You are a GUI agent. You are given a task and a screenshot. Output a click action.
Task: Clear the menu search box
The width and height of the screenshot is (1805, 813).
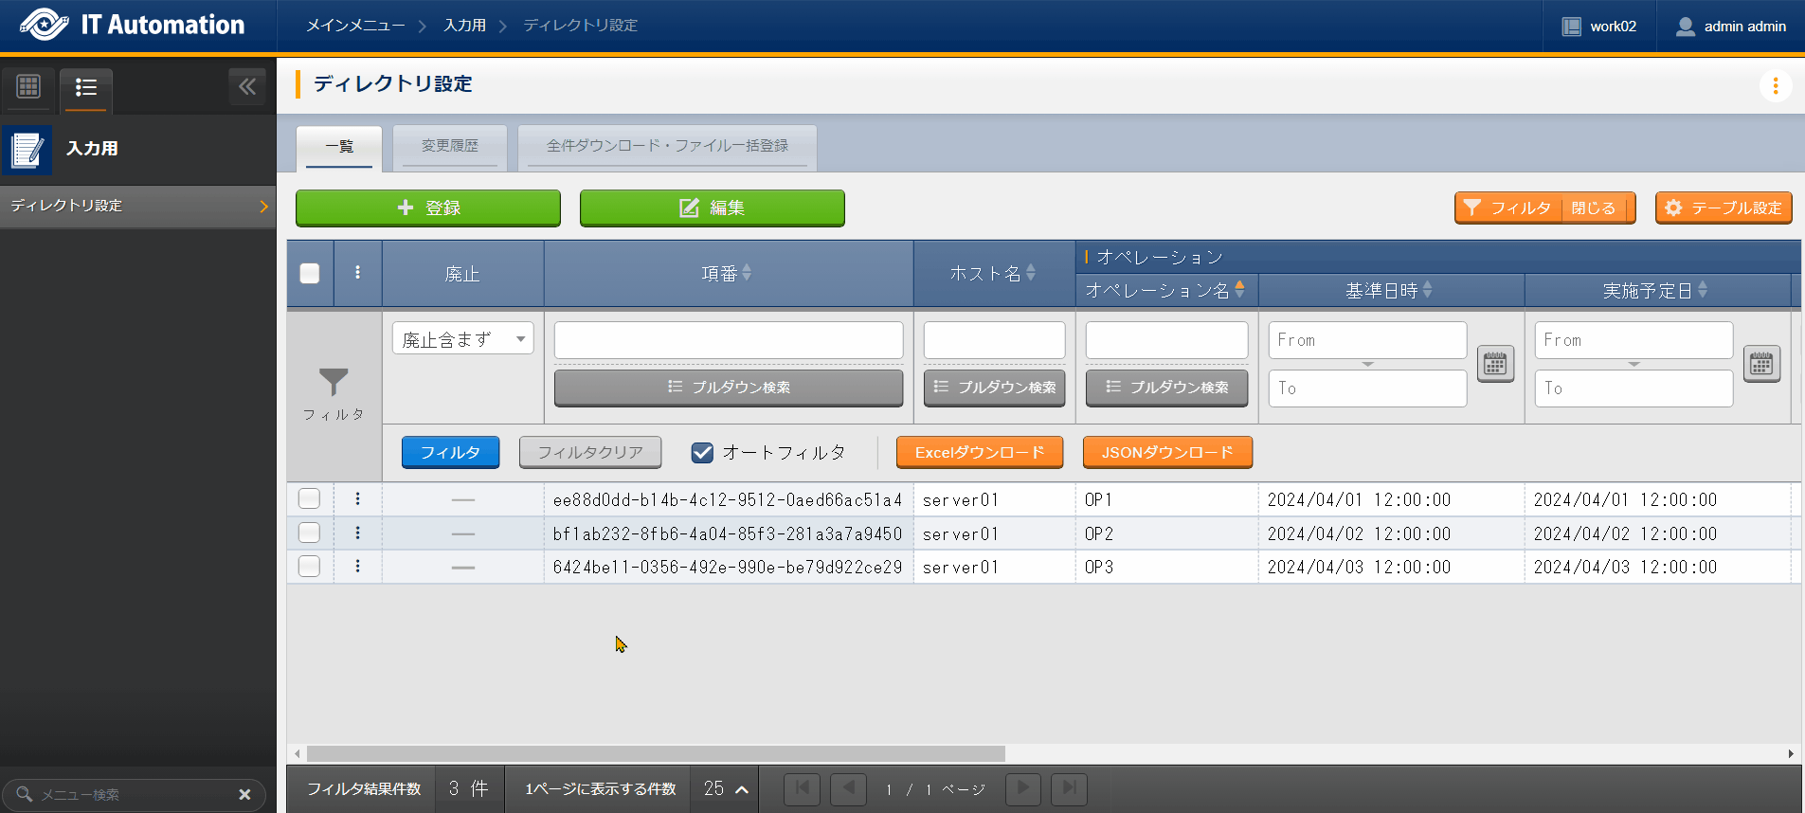pyautogui.click(x=244, y=794)
